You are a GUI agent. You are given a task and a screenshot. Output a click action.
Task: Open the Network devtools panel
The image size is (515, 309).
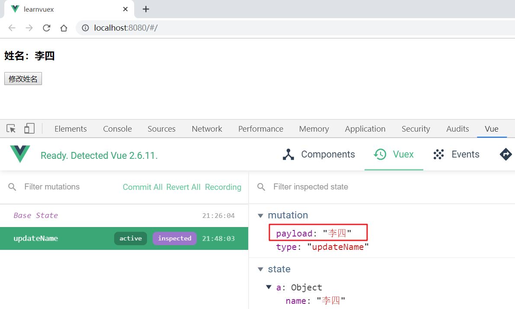click(x=207, y=129)
